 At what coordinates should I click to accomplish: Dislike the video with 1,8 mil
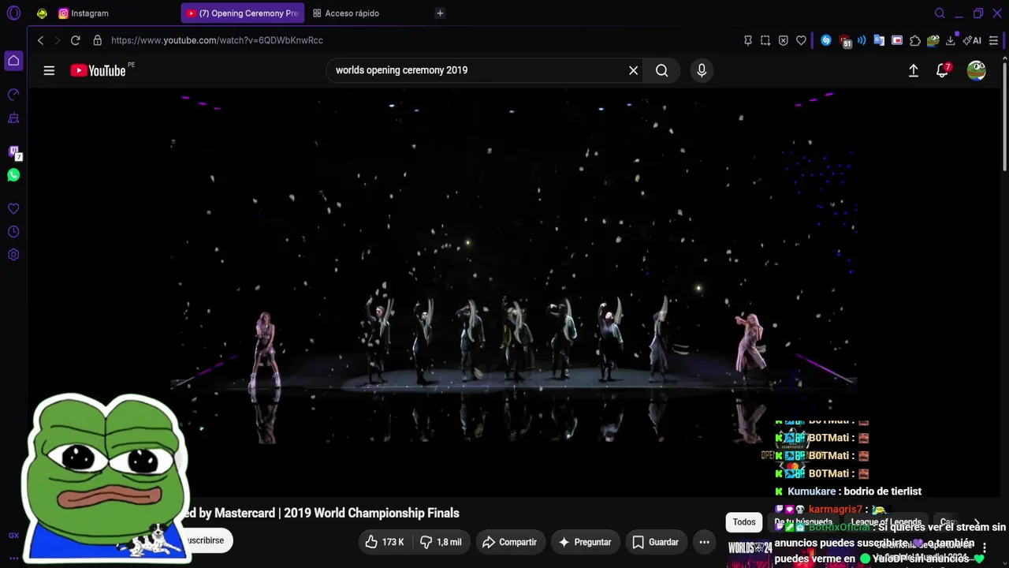pos(441,542)
